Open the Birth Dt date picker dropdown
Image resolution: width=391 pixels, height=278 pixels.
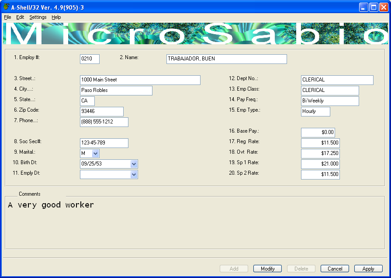134,164
